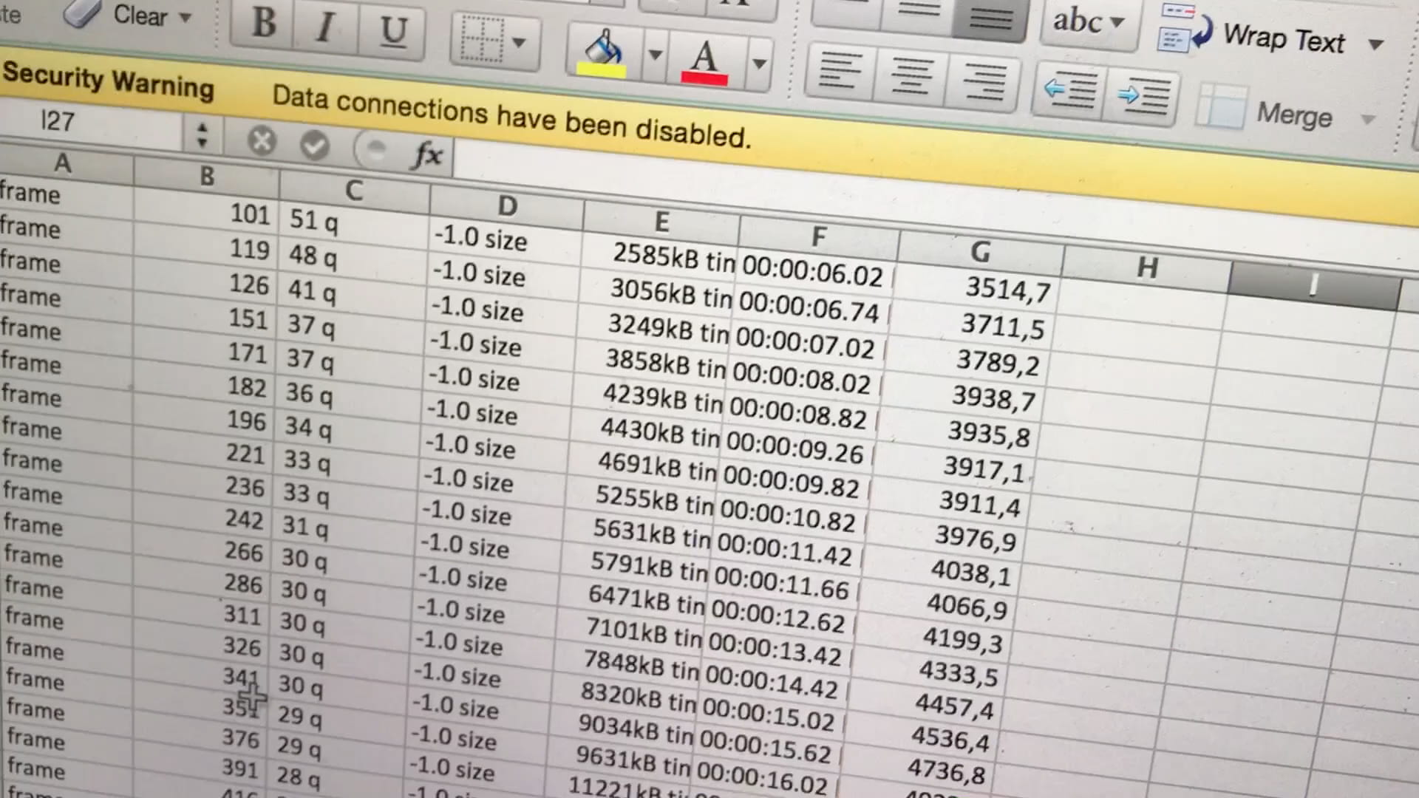Toggle Bold formatting button
Image resolution: width=1419 pixels, height=798 pixels.
click(x=264, y=23)
